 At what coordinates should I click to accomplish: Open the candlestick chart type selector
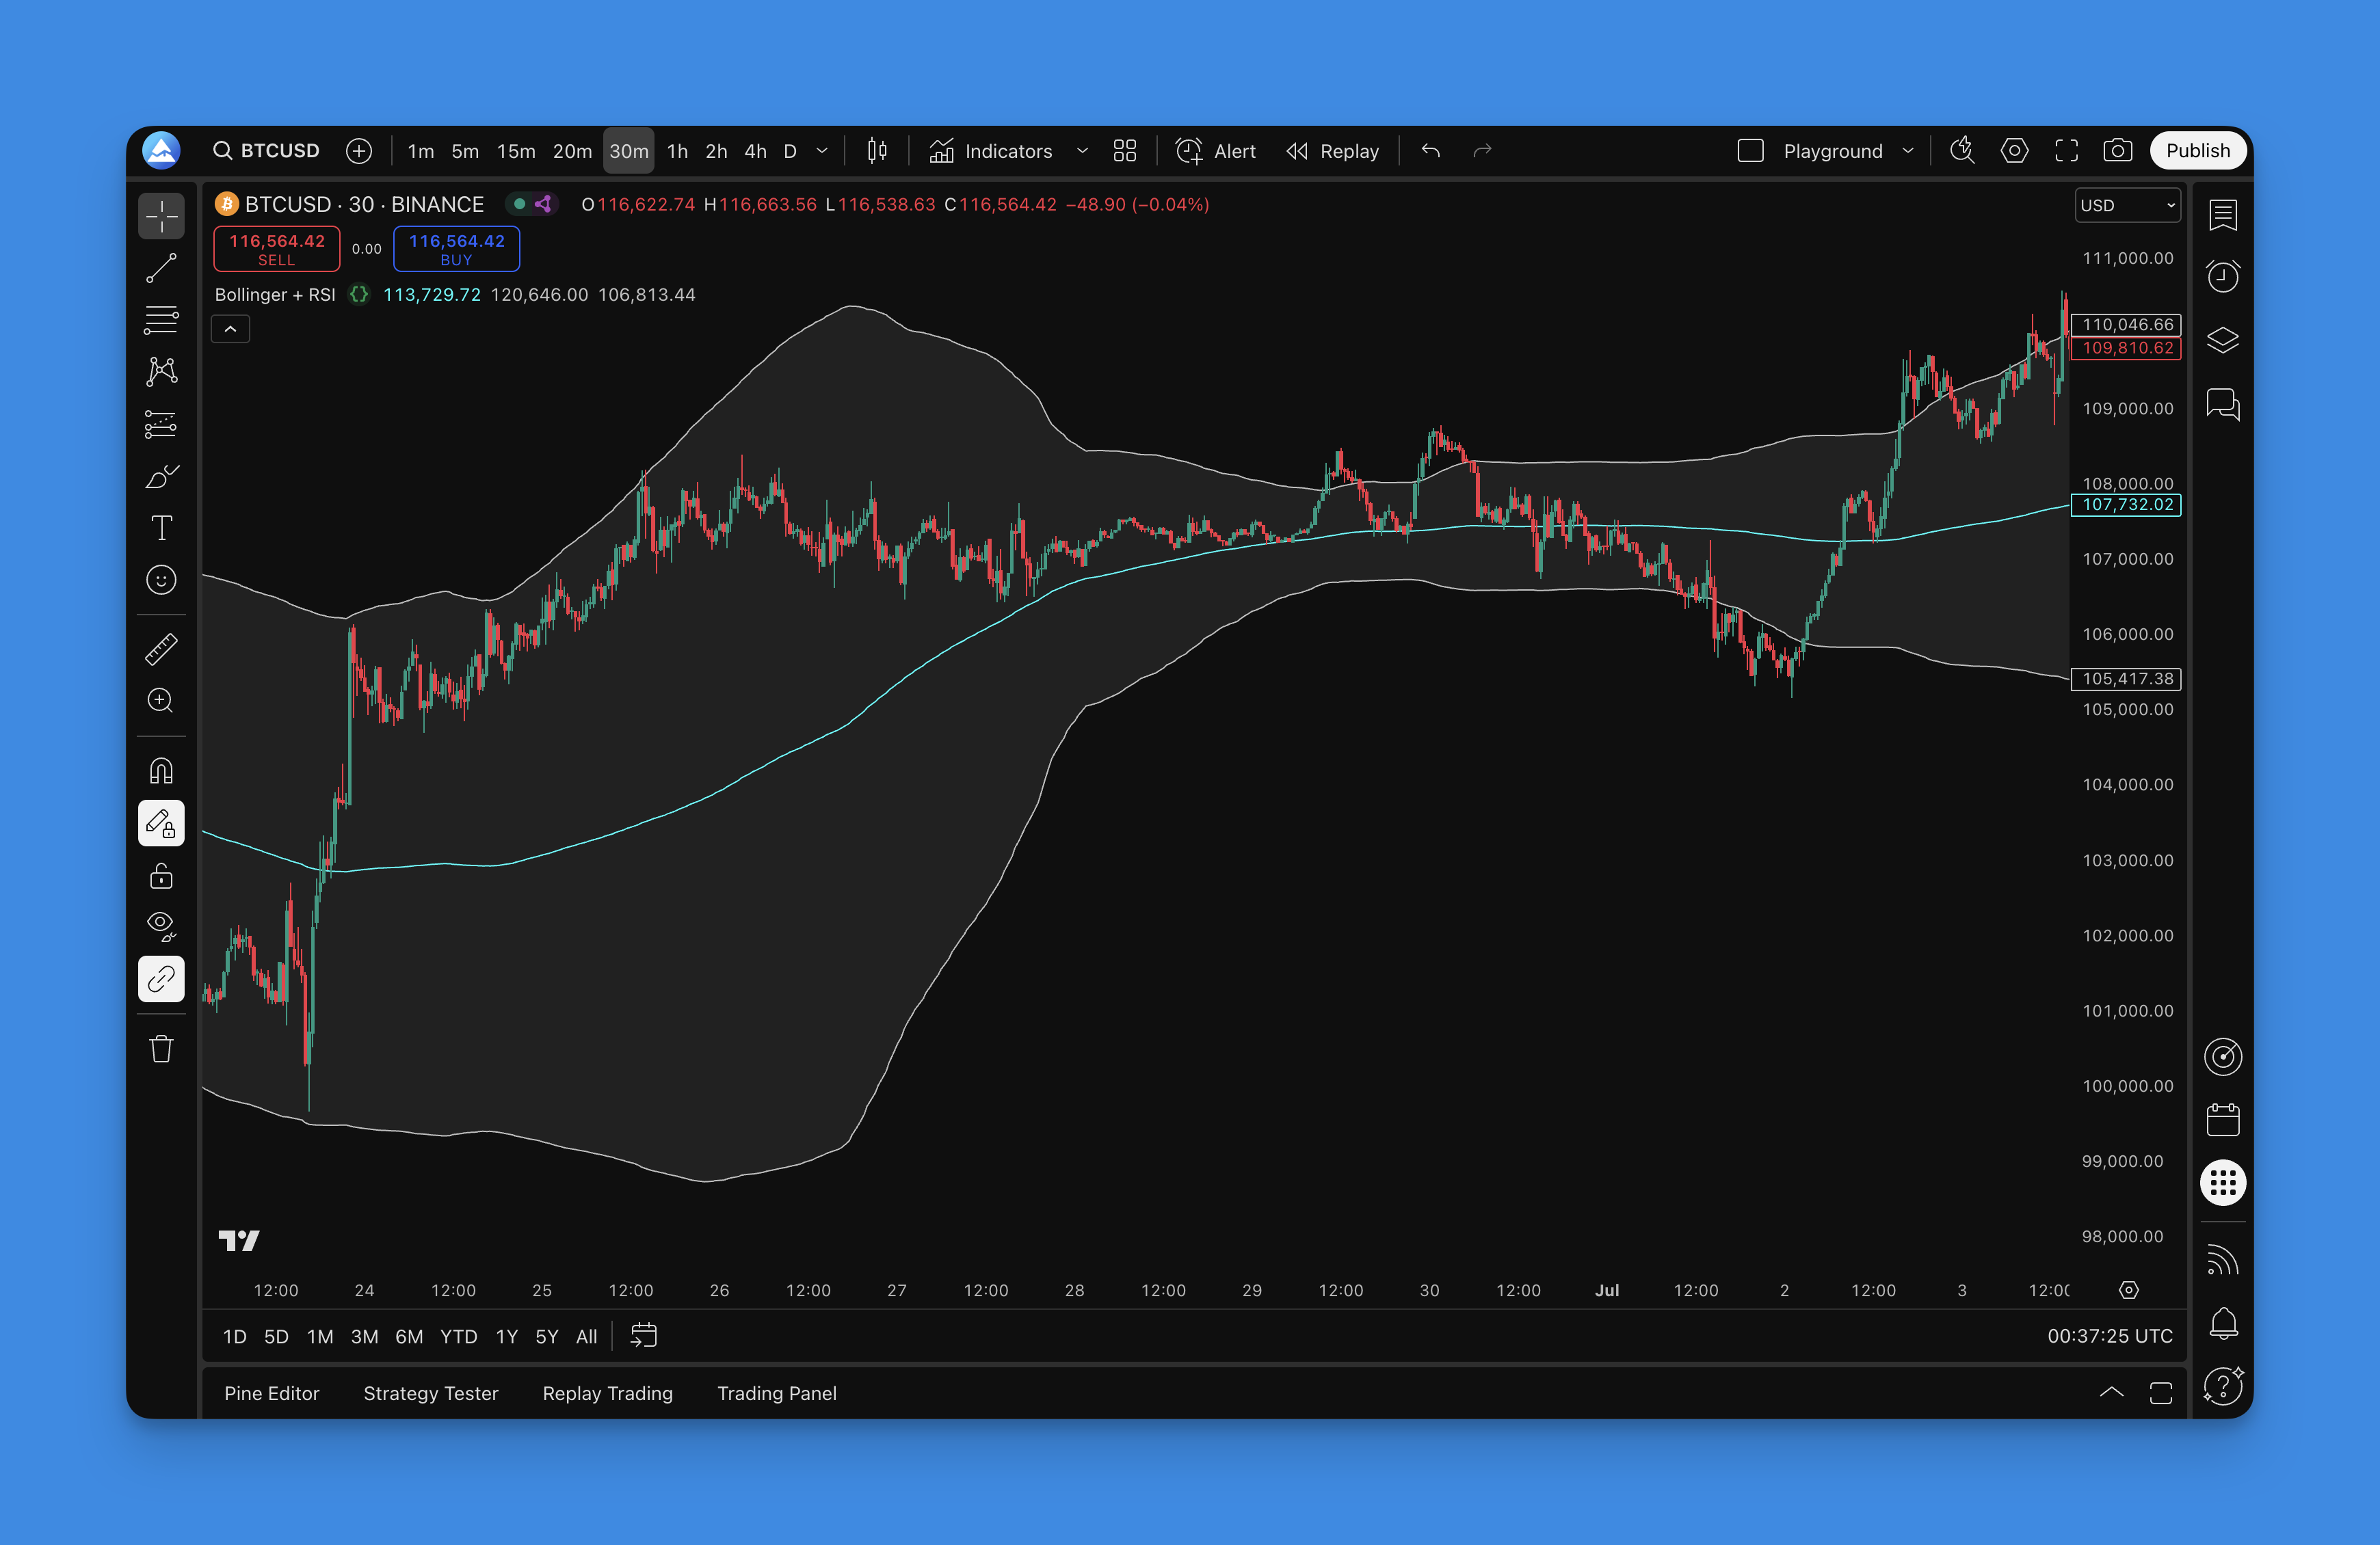tap(877, 151)
